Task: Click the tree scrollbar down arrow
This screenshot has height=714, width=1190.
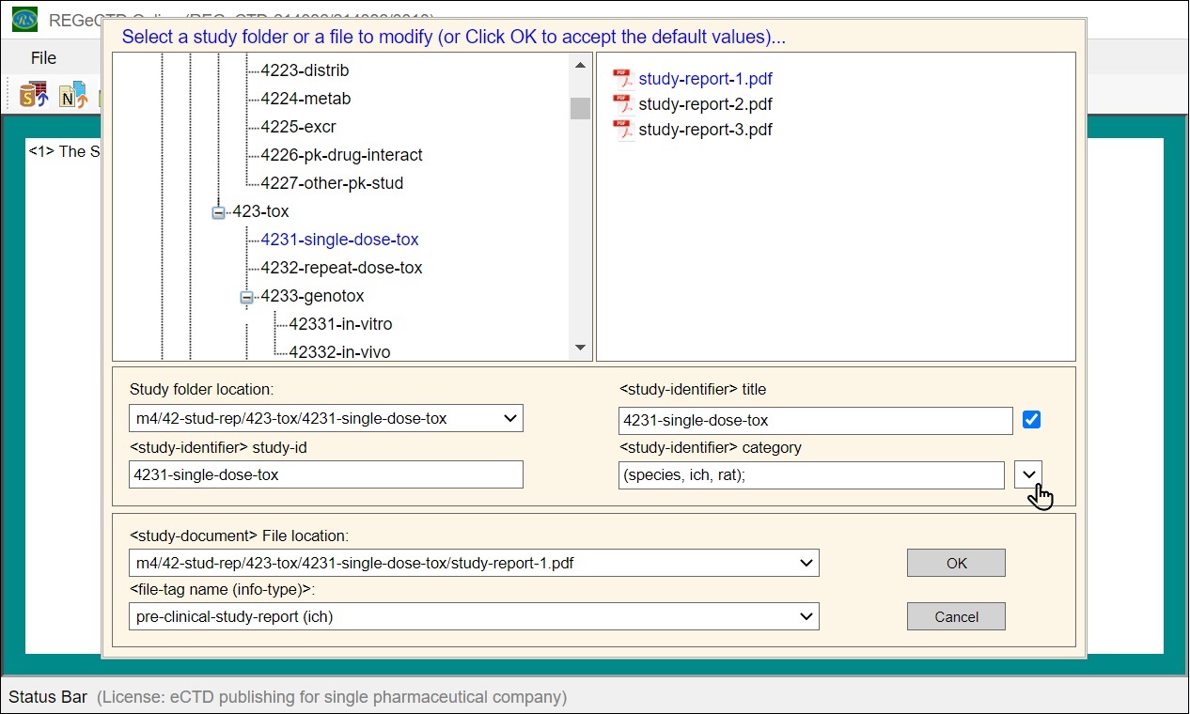Action: 580,349
